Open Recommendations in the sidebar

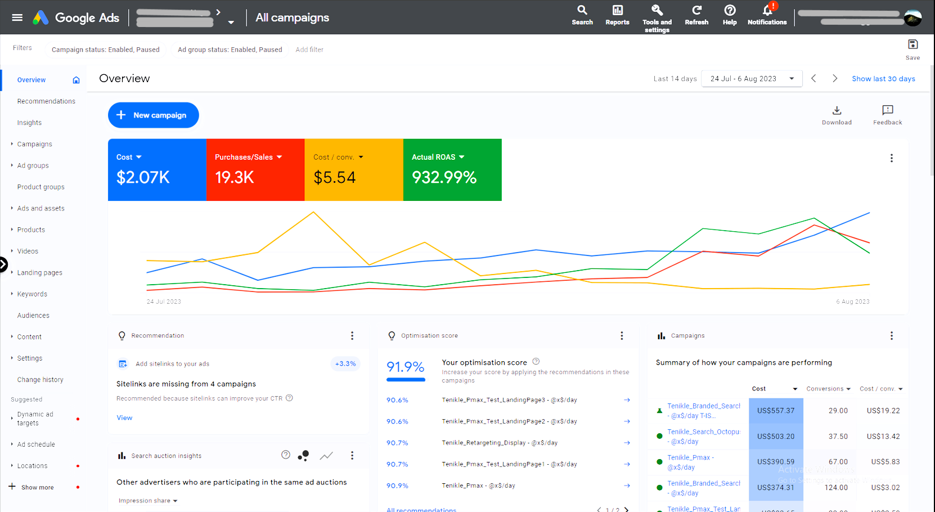point(46,101)
